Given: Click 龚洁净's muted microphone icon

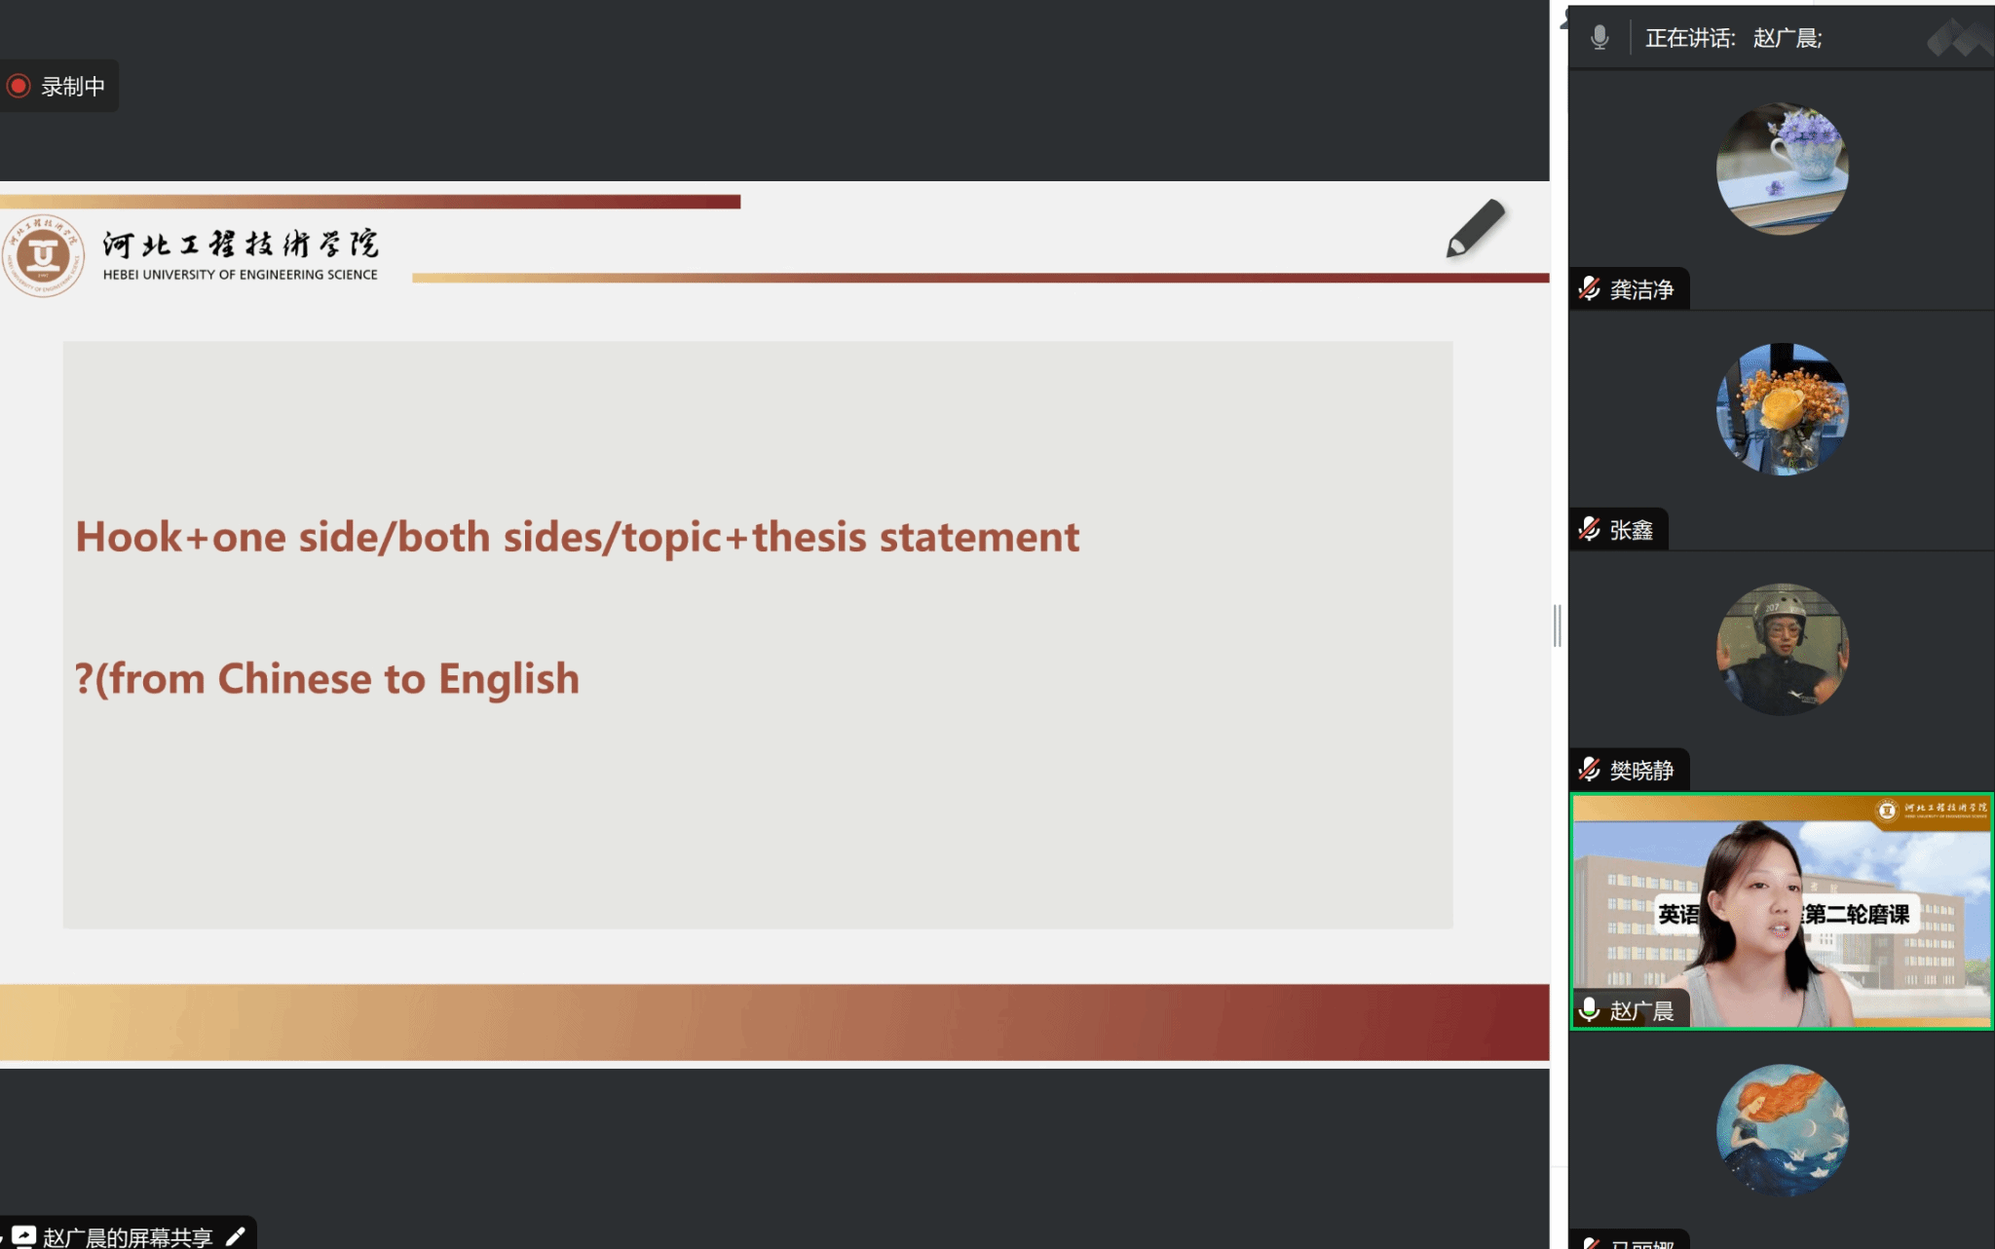Looking at the screenshot, I should (1590, 289).
